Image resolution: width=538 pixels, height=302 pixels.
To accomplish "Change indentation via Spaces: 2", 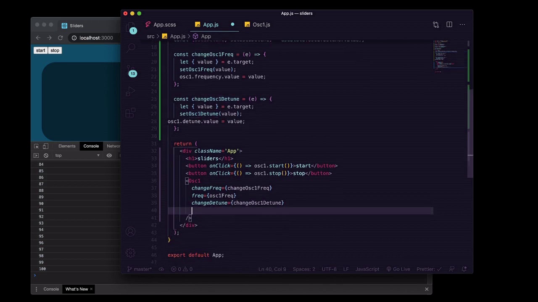I will (x=304, y=269).
